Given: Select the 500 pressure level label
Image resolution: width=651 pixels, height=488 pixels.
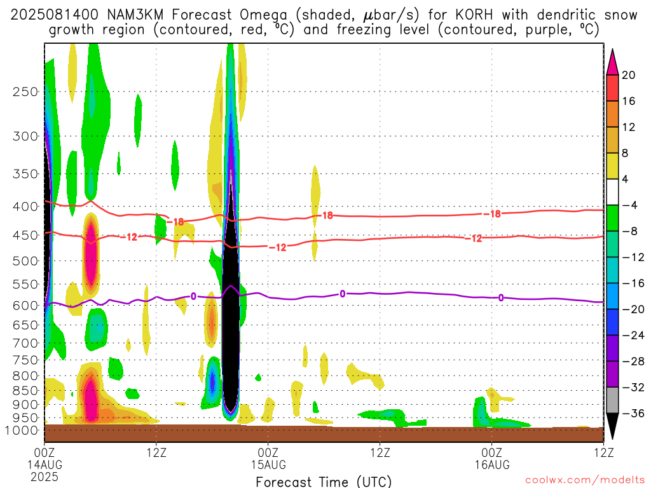Looking at the screenshot, I should 25,261.
